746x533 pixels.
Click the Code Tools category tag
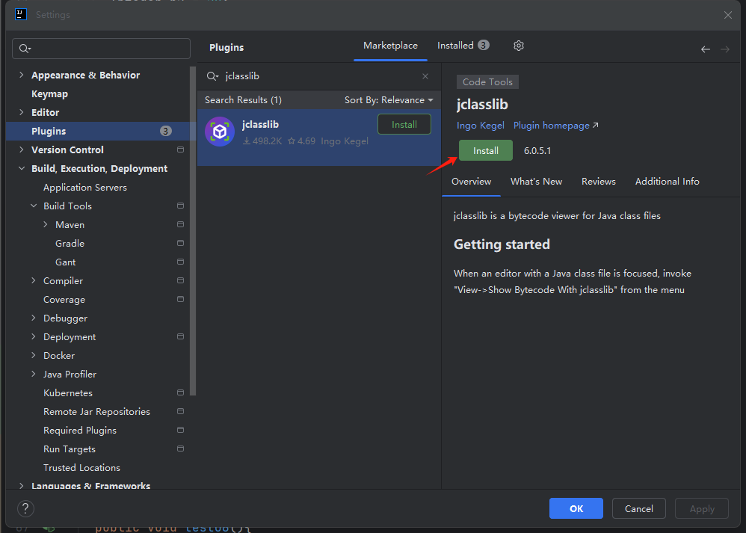point(487,81)
